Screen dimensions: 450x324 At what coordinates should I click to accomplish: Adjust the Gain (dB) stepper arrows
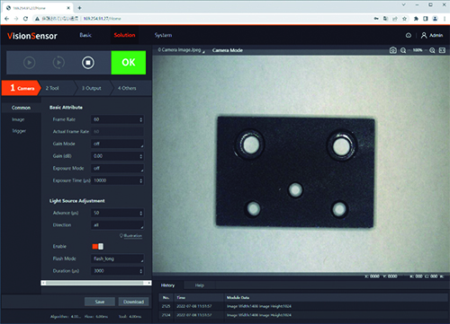click(x=141, y=156)
